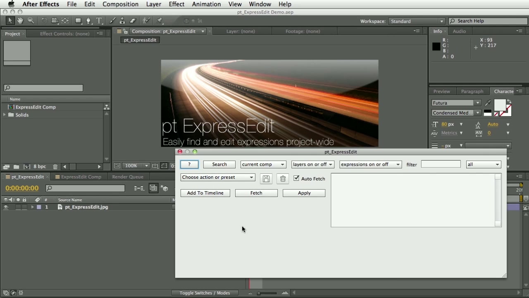This screenshot has width=529, height=298.
Task: Open Choose action or preset dropdown
Action: [x=218, y=177]
